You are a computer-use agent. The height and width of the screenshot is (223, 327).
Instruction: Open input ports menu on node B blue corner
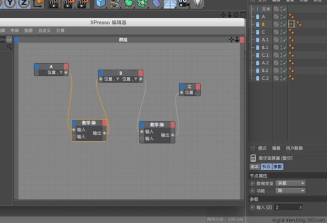coord(101,73)
